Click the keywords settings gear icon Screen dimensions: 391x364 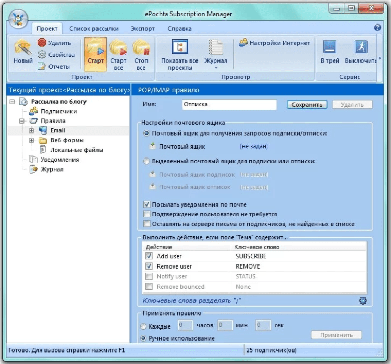tap(363, 300)
